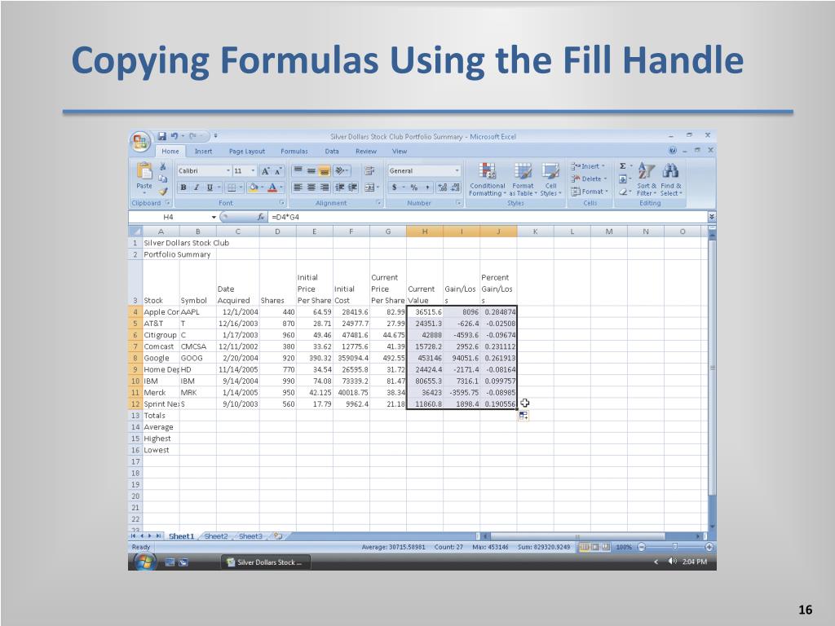Toggle Middle Align vertical alignment
Screen dimensions: 835x626
pos(311,171)
